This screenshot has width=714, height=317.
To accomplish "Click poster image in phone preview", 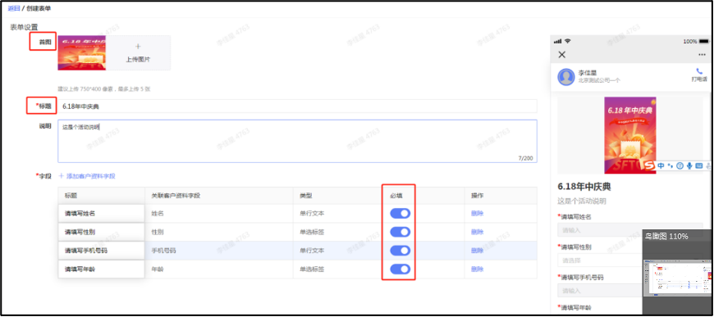I will pos(630,135).
